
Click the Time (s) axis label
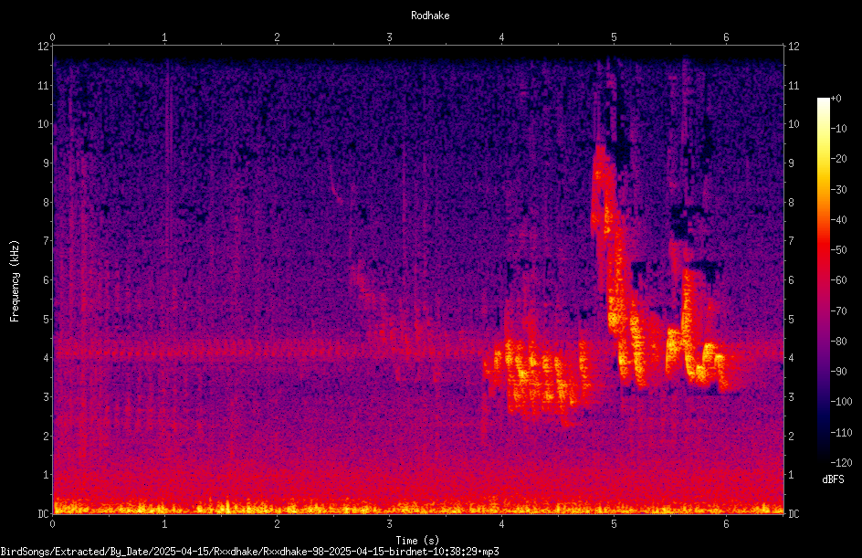[417, 541]
